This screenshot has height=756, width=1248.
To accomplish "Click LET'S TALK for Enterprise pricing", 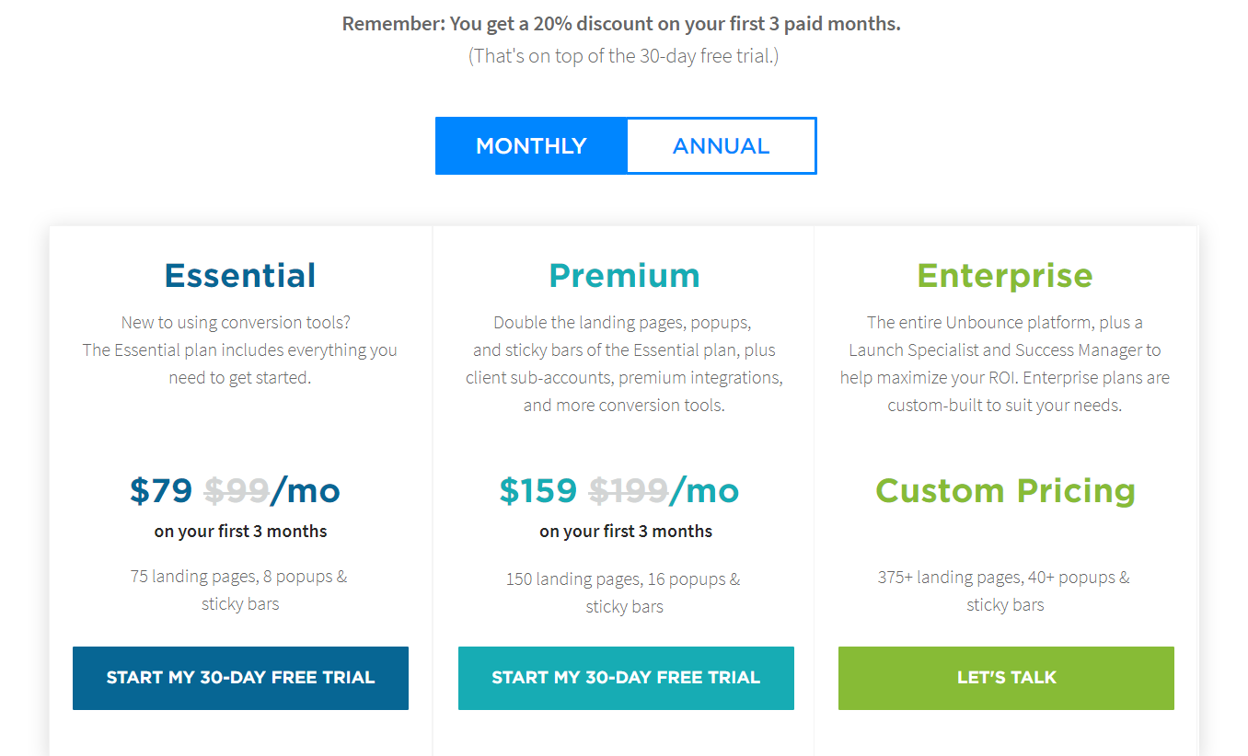I will [1005, 677].
